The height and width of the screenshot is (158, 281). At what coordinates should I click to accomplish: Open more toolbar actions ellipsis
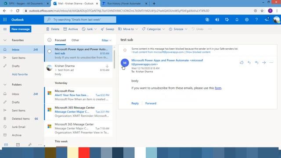[x=210, y=29]
